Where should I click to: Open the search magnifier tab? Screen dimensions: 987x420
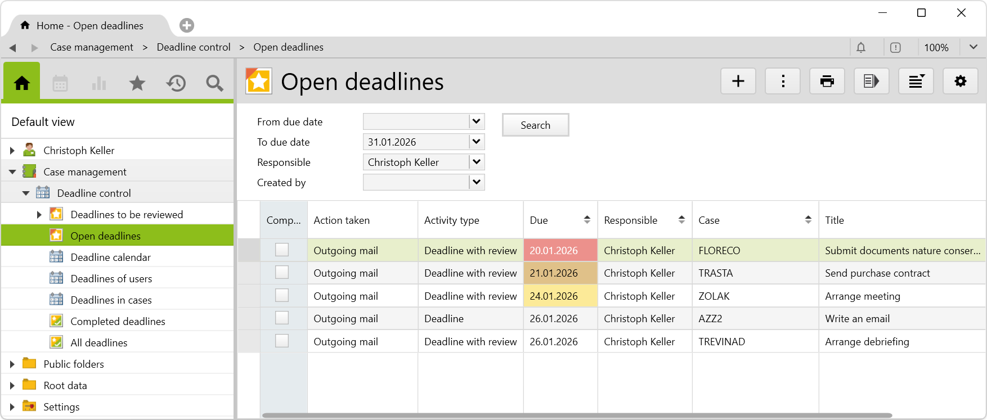pyautogui.click(x=214, y=83)
